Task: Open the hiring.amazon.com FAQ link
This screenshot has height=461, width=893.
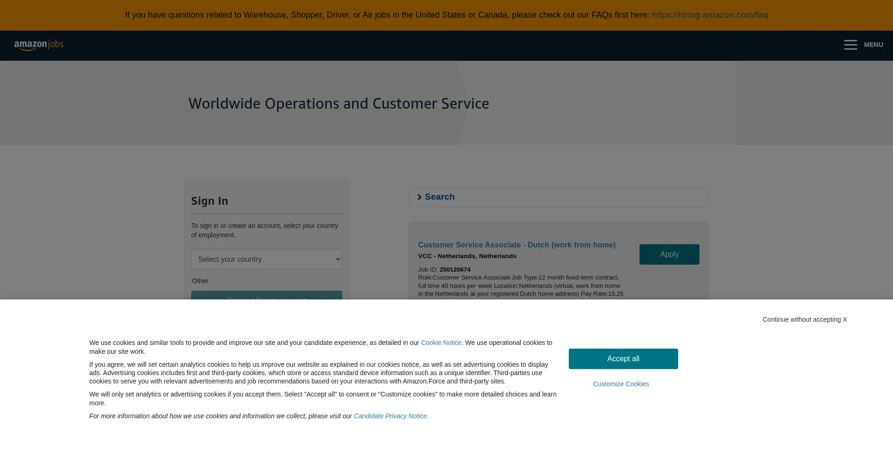Action: pyautogui.click(x=709, y=15)
